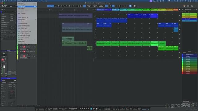Choose Export Stems menu entry

[27, 8]
